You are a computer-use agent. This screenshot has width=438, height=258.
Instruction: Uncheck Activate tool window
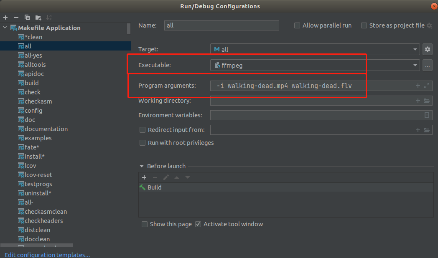pyautogui.click(x=198, y=224)
